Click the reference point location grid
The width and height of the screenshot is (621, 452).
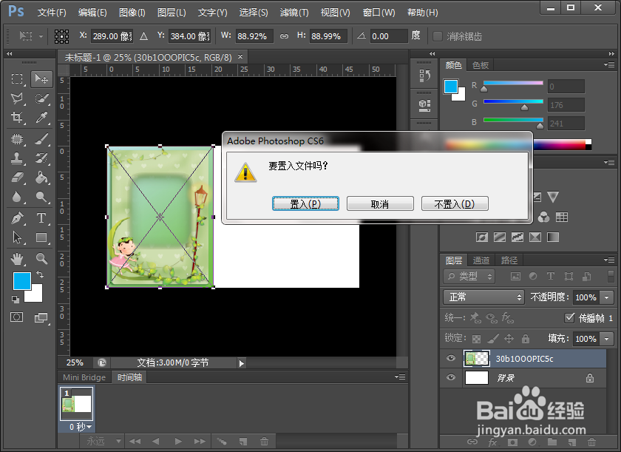(61, 36)
